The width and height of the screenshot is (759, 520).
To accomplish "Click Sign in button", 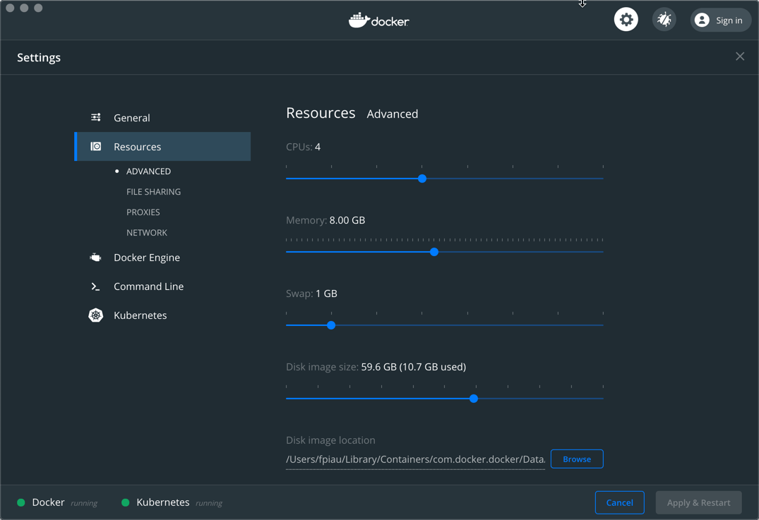I will (721, 20).
